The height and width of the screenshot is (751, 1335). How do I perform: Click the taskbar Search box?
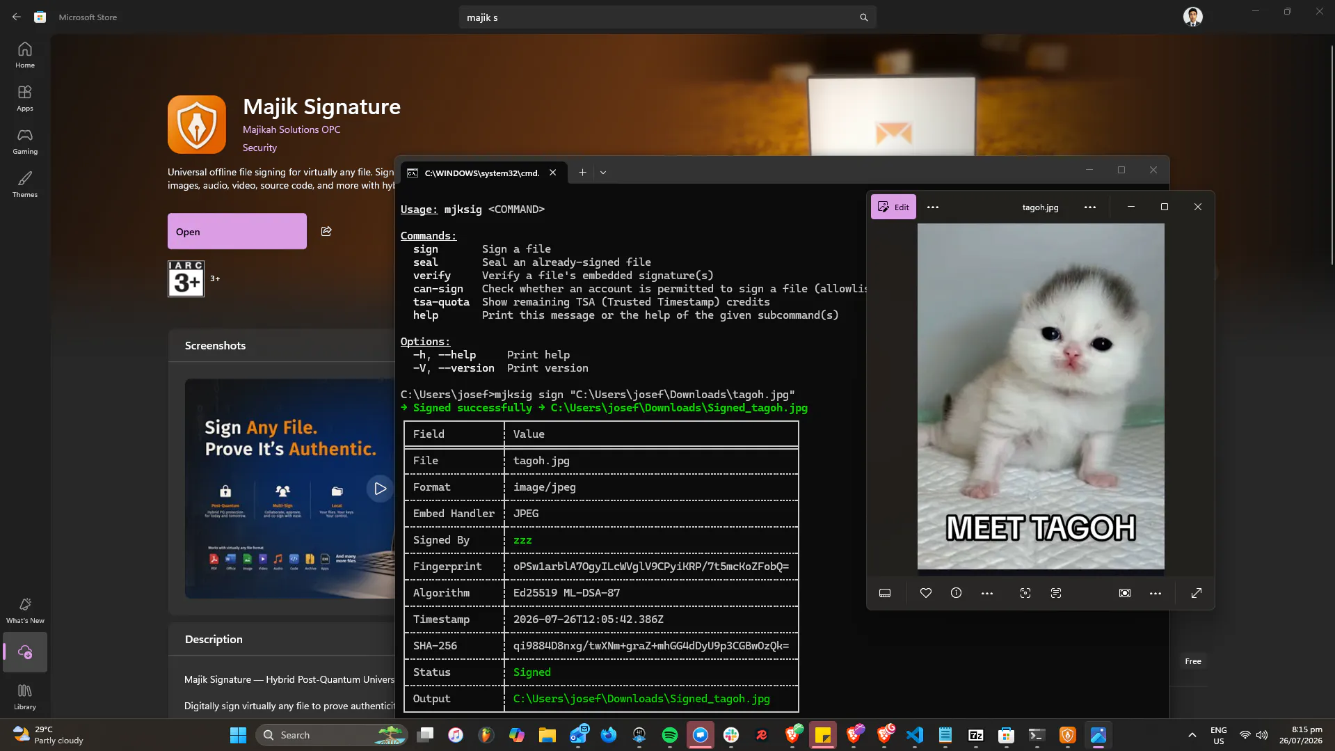(x=331, y=735)
